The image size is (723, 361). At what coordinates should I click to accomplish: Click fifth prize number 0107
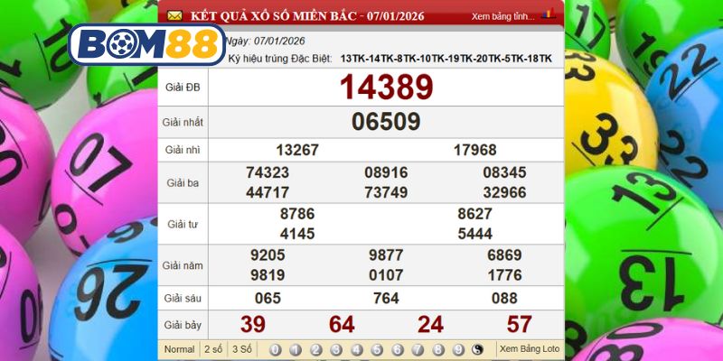coord(386,275)
